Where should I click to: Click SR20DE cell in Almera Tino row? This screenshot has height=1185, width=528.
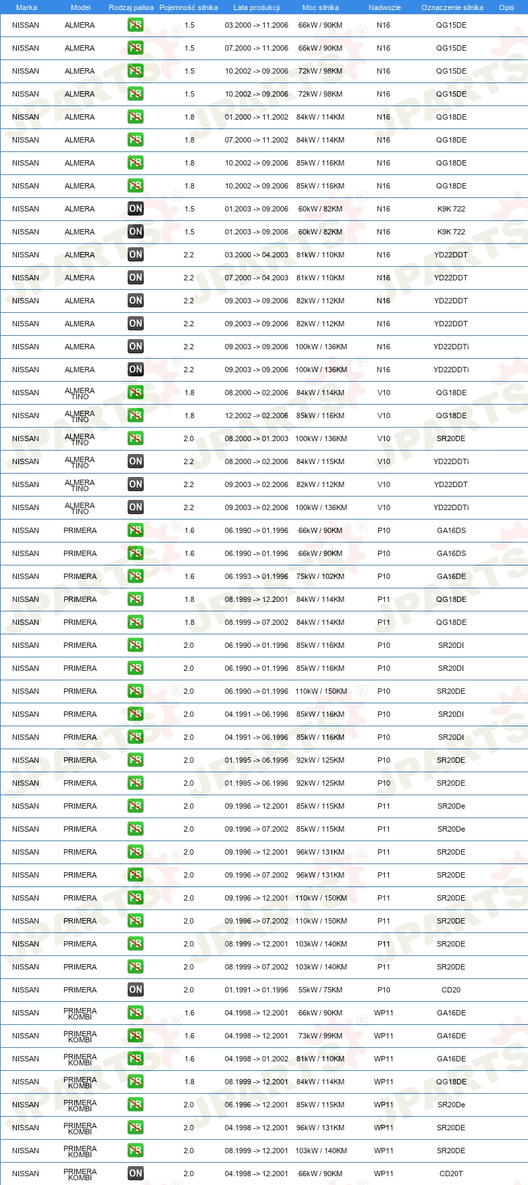coord(451,438)
